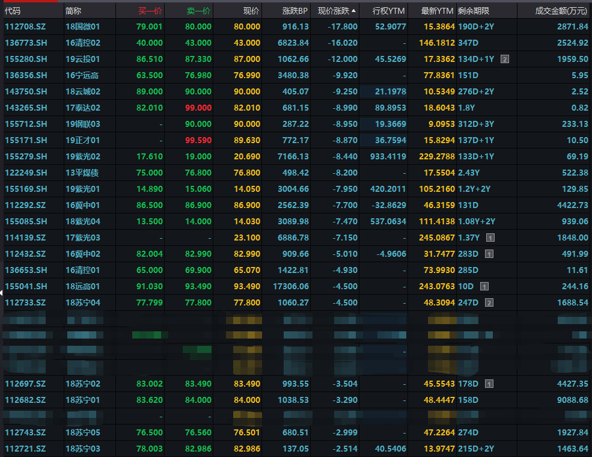Click the badge 1 in the 18远高01 row
The image size is (592, 457).
coord(484,287)
